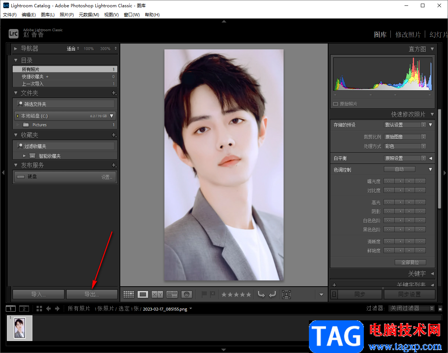
Task: Collapse the 目录 panel triangle
Action: [x=16, y=60]
